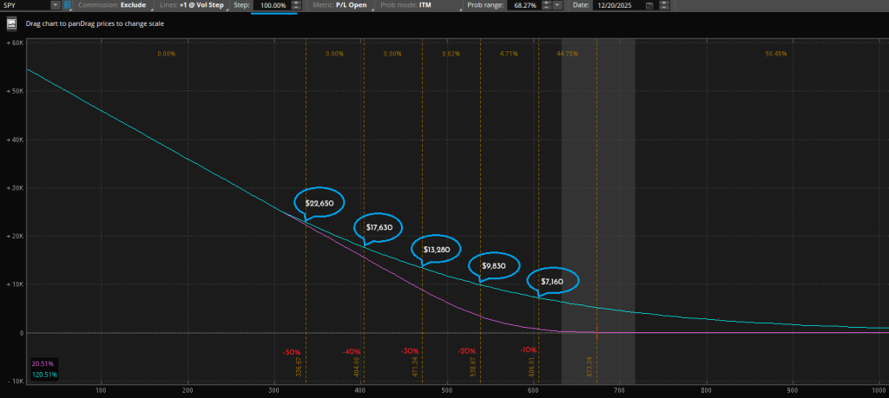
Task: Open the symbol selector dropdown arrow next to SPY
Action: [x=56, y=5]
